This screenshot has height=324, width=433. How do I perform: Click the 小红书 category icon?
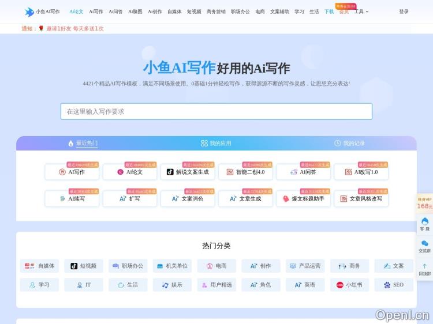[x=340, y=285]
